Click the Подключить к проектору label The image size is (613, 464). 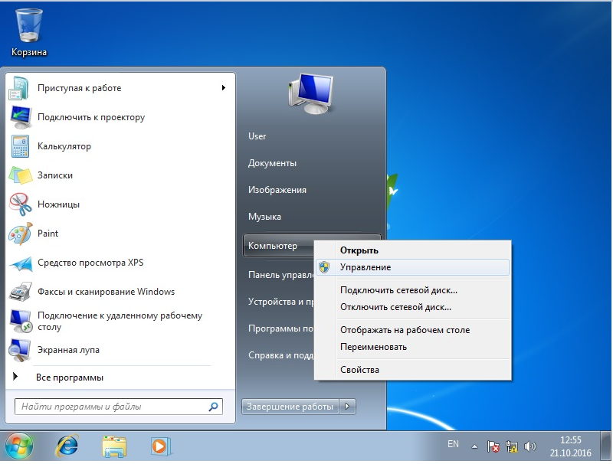[91, 117]
